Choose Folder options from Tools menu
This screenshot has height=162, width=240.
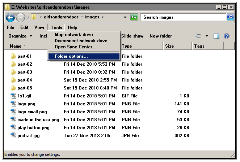click(x=71, y=56)
